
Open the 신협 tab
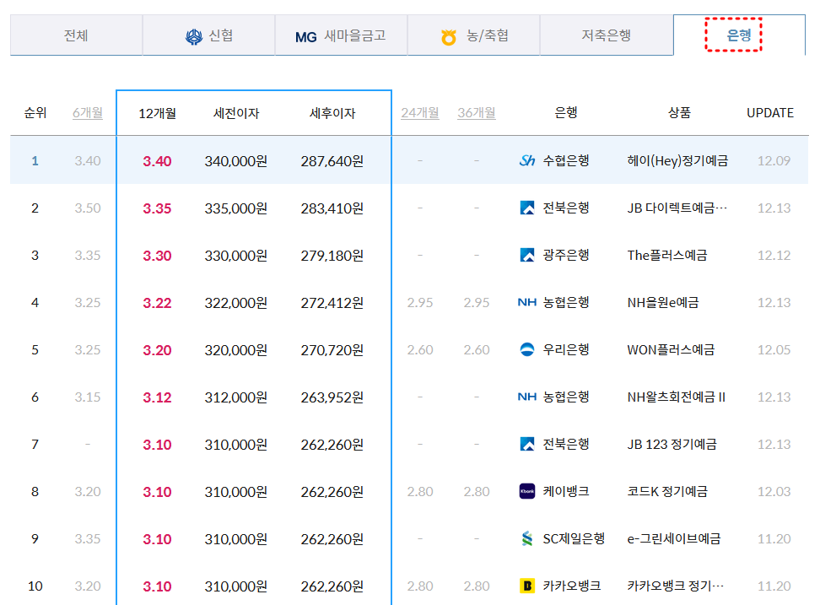(208, 35)
